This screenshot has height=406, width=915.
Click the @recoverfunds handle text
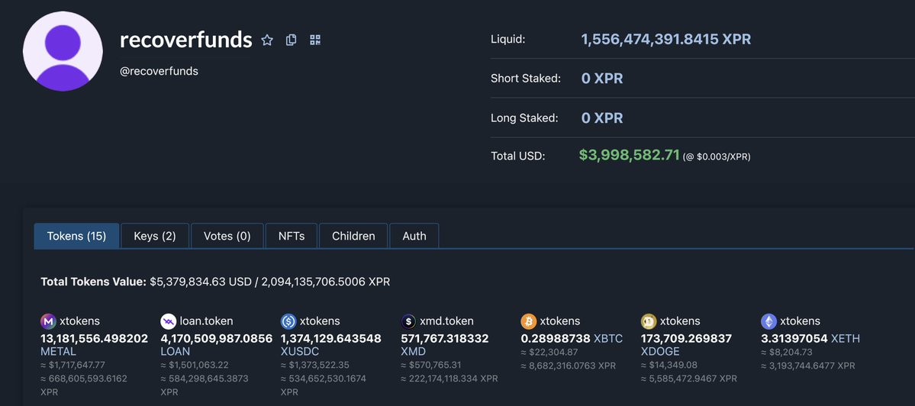(x=159, y=71)
